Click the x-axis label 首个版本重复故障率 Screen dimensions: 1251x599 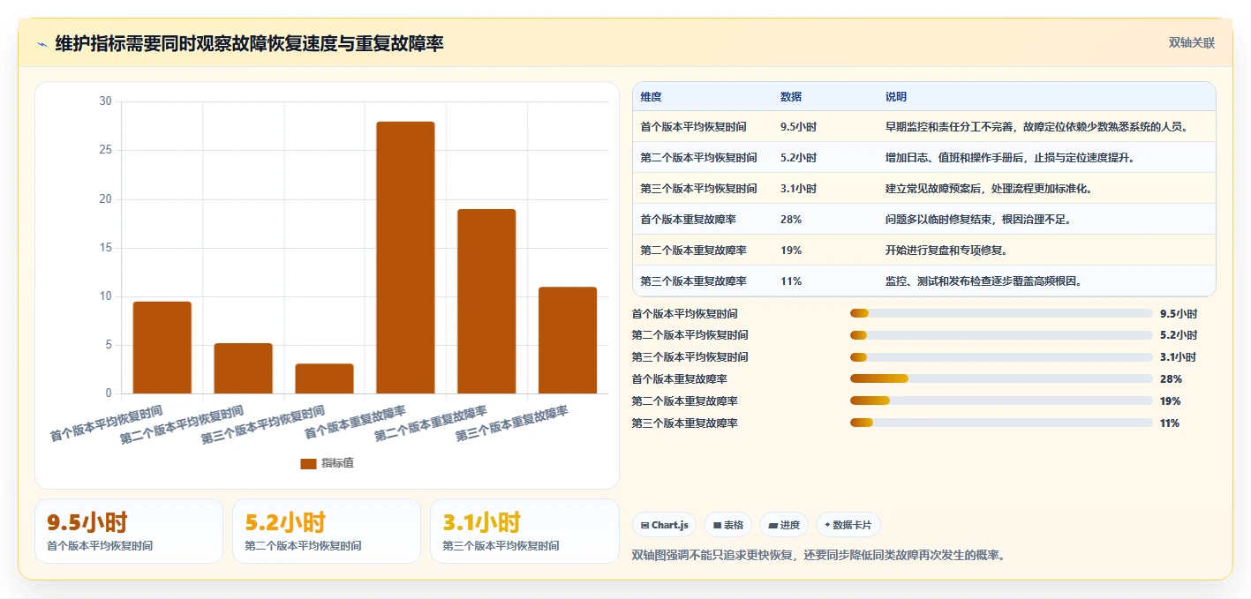[x=357, y=423]
